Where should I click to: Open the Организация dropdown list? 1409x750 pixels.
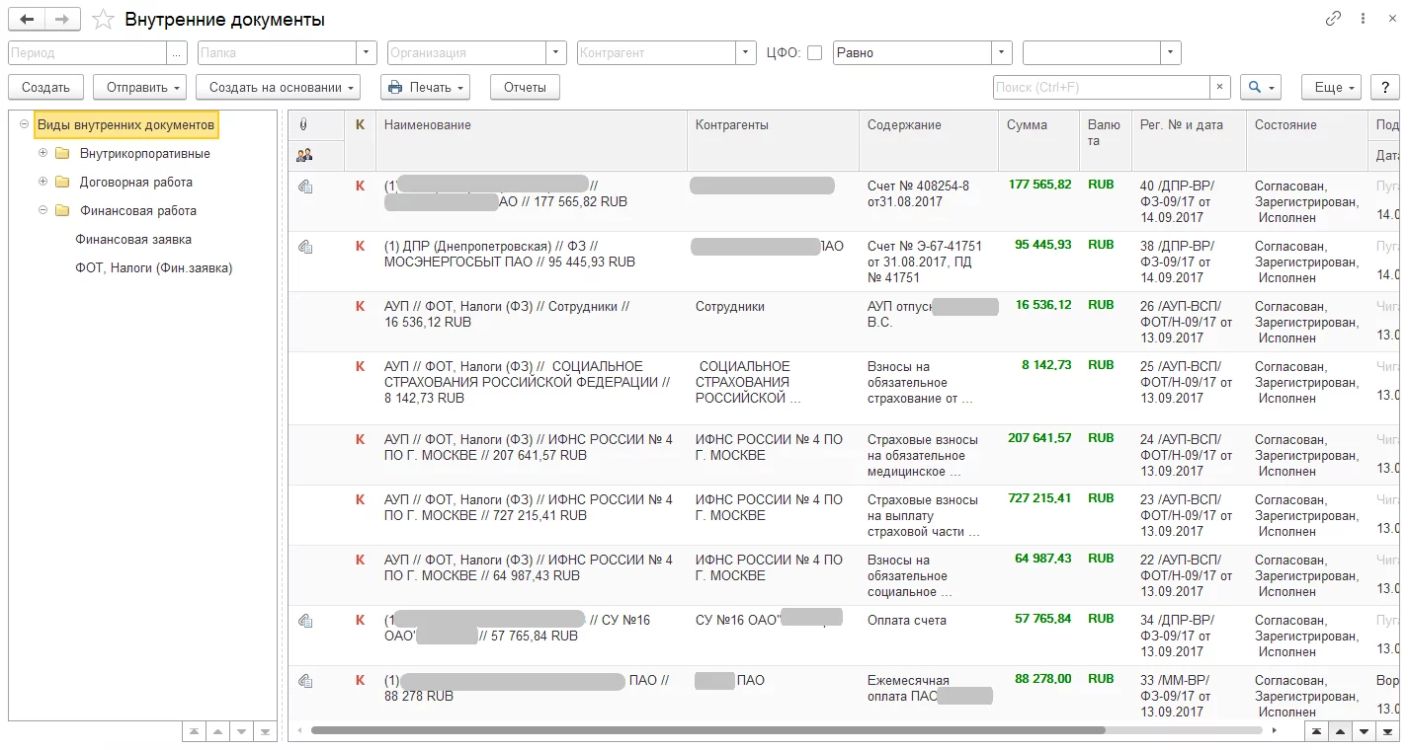click(557, 53)
